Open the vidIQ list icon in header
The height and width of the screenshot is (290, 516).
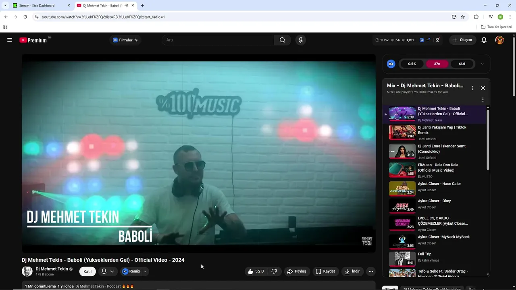click(x=428, y=40)
